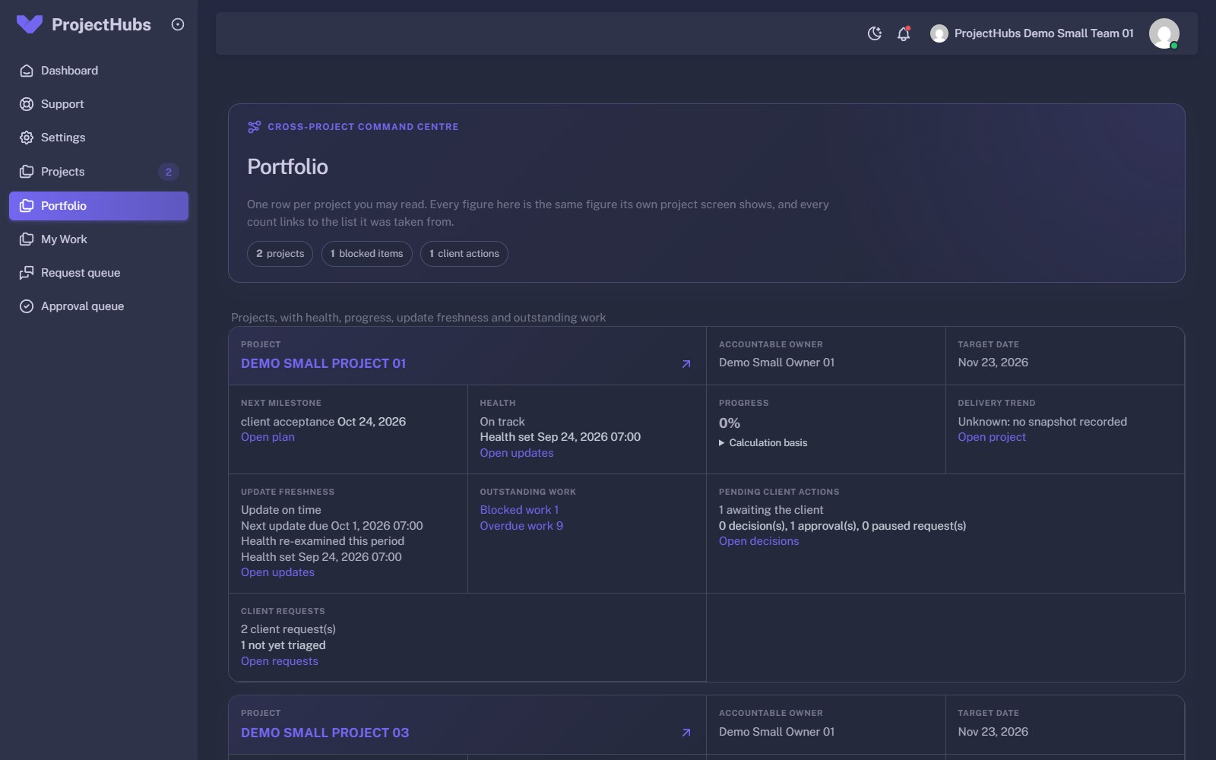The image size is (1216, 760).
Task: Open the Blocked work 1 link
Action: click(x=519, y=510)
